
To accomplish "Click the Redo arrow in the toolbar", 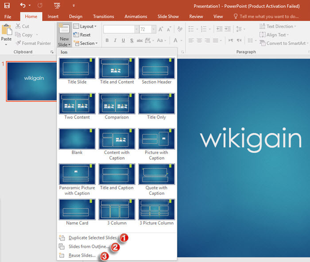I will 40,6.
